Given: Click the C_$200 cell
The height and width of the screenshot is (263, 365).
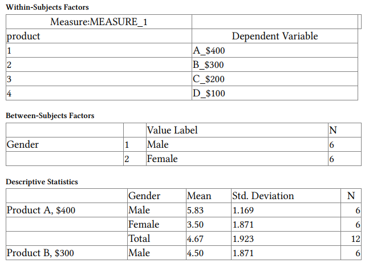Looking at the screenshot, I should click(x=209, y=79).
